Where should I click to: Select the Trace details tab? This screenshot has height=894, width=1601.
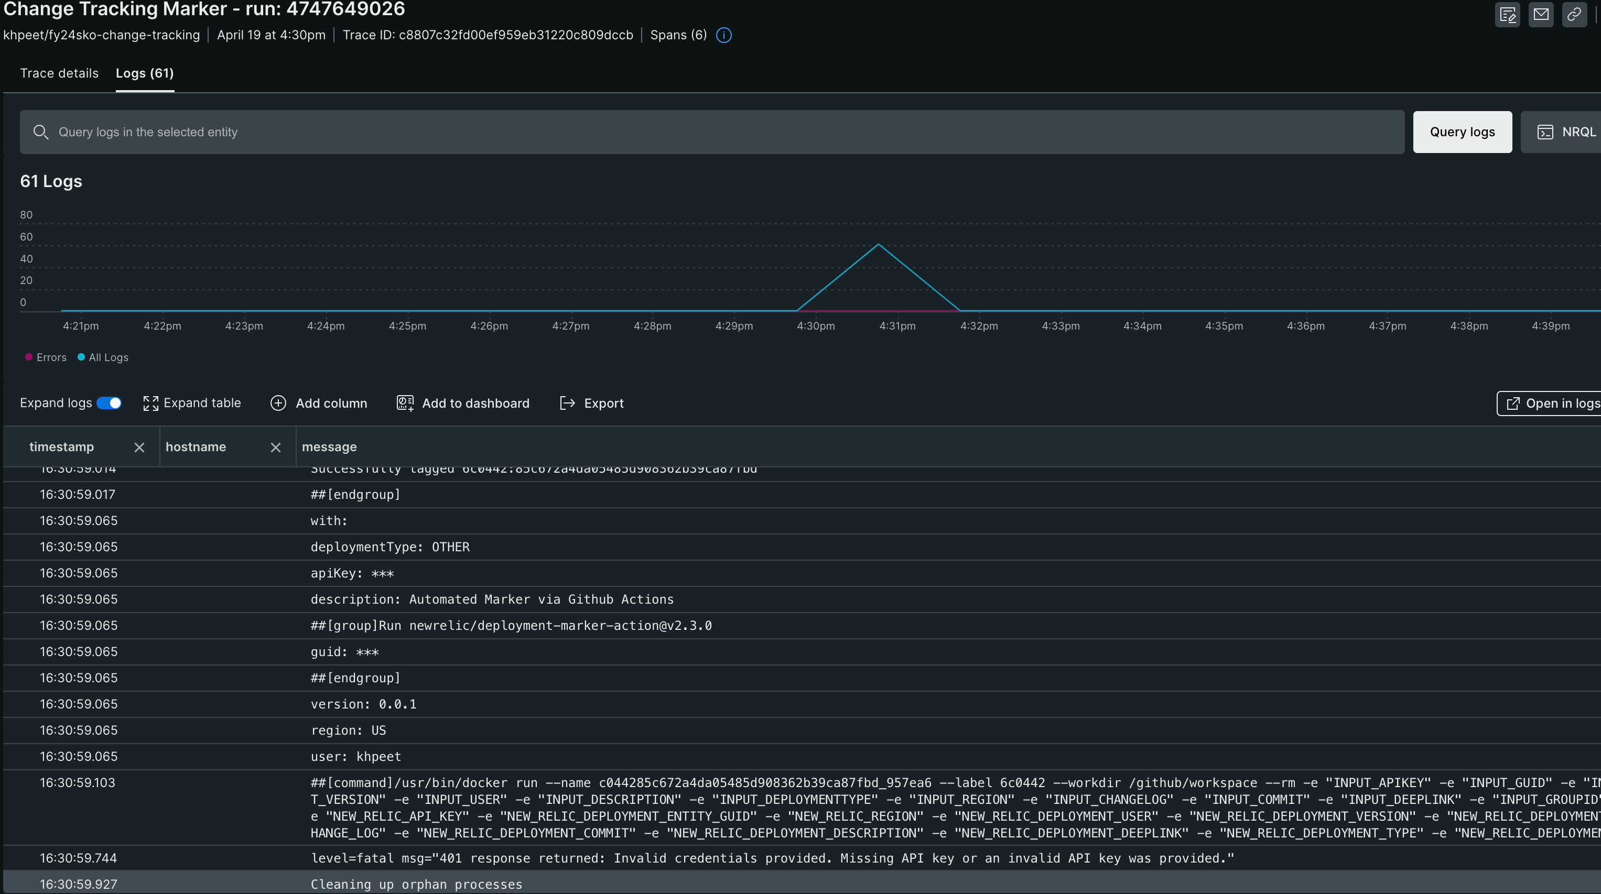58,72
